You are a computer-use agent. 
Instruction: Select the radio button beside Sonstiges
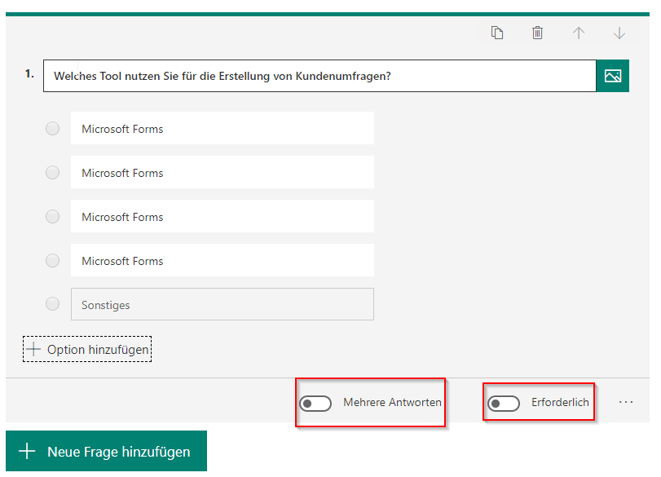(52, 303)
